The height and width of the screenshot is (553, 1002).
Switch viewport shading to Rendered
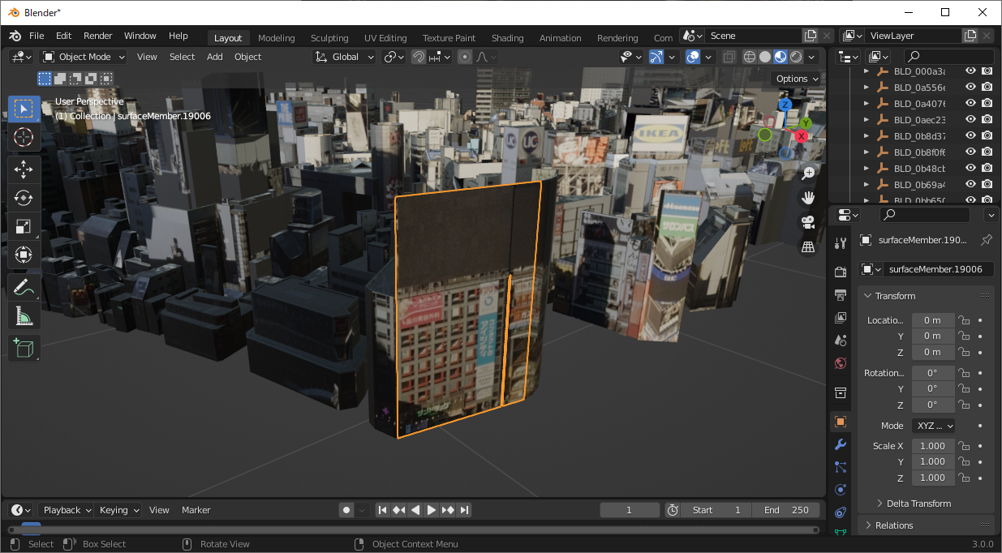[796, 57]
